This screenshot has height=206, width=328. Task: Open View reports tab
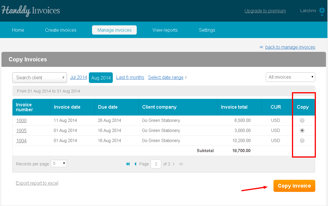[165, 30]
